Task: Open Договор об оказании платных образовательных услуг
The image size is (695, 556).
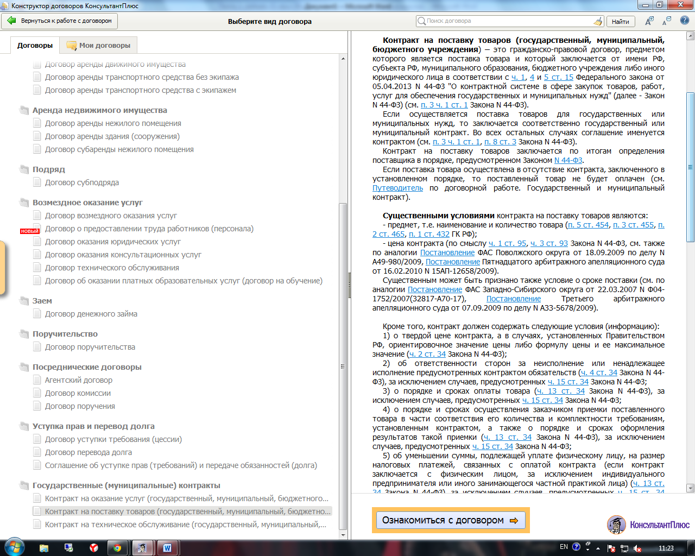Action: coord(184,281)
